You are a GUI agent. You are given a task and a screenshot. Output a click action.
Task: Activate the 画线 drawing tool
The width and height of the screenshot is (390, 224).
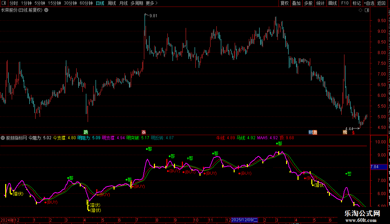tap(332, 3)
